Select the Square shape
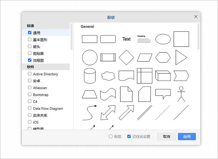The image size is (218, 159). [181, 39]
